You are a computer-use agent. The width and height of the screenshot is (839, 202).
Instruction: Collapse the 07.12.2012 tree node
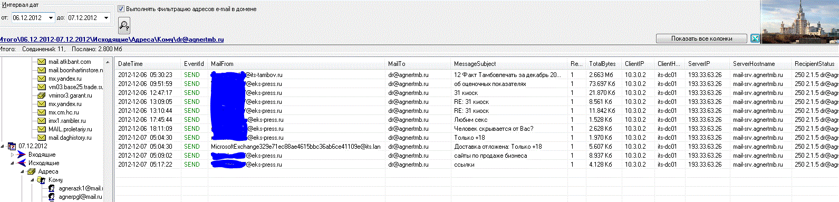coord(3,146)
